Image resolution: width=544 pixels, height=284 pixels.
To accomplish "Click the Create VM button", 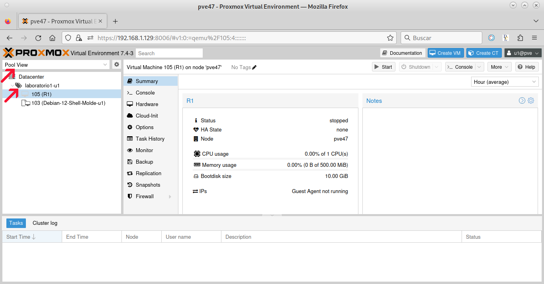I will pos(445,53).
